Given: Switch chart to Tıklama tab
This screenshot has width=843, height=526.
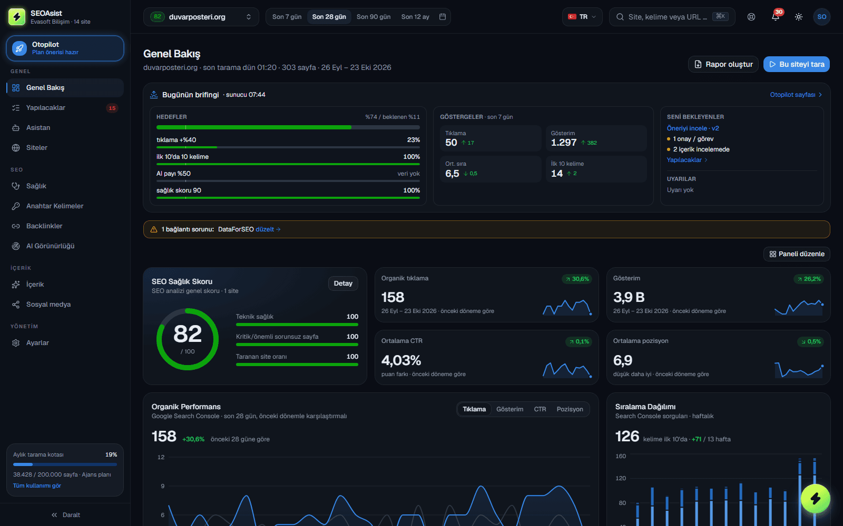Looking at the screenshot, I should tap(474, 409).
